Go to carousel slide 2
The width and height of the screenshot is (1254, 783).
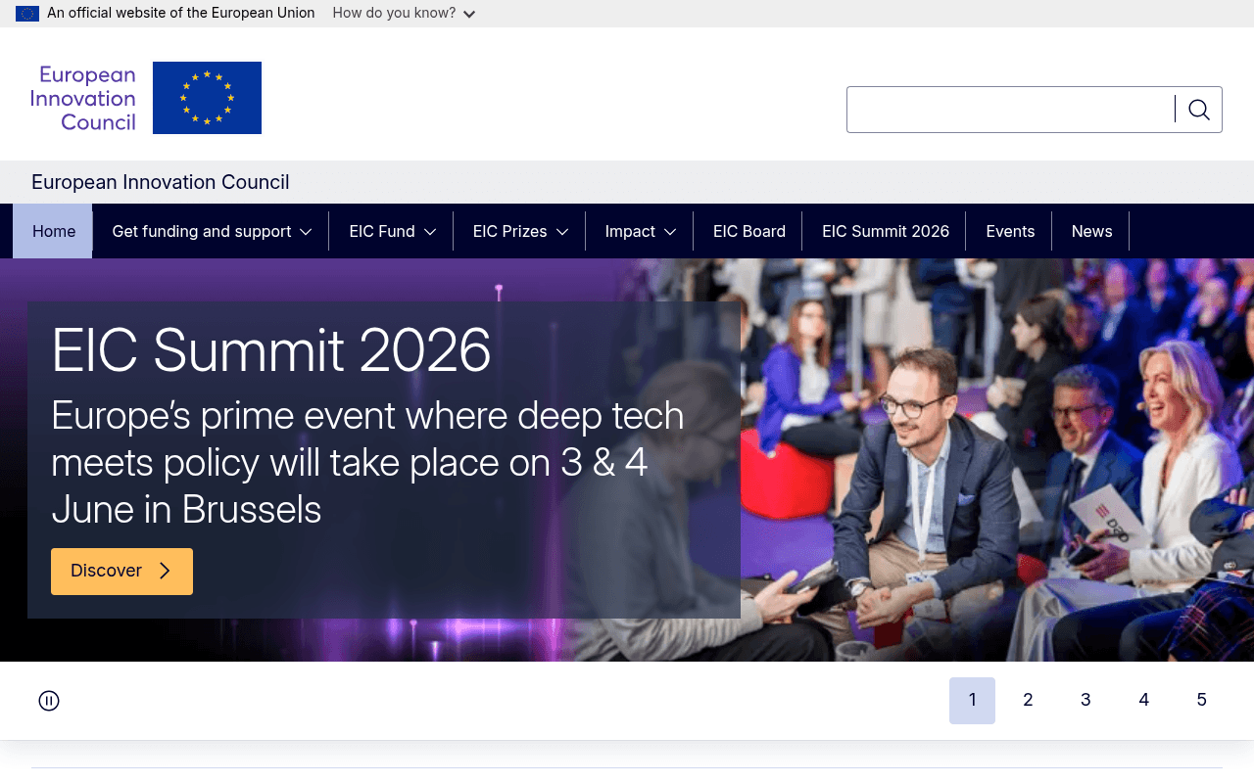(x=1028, y=701)
